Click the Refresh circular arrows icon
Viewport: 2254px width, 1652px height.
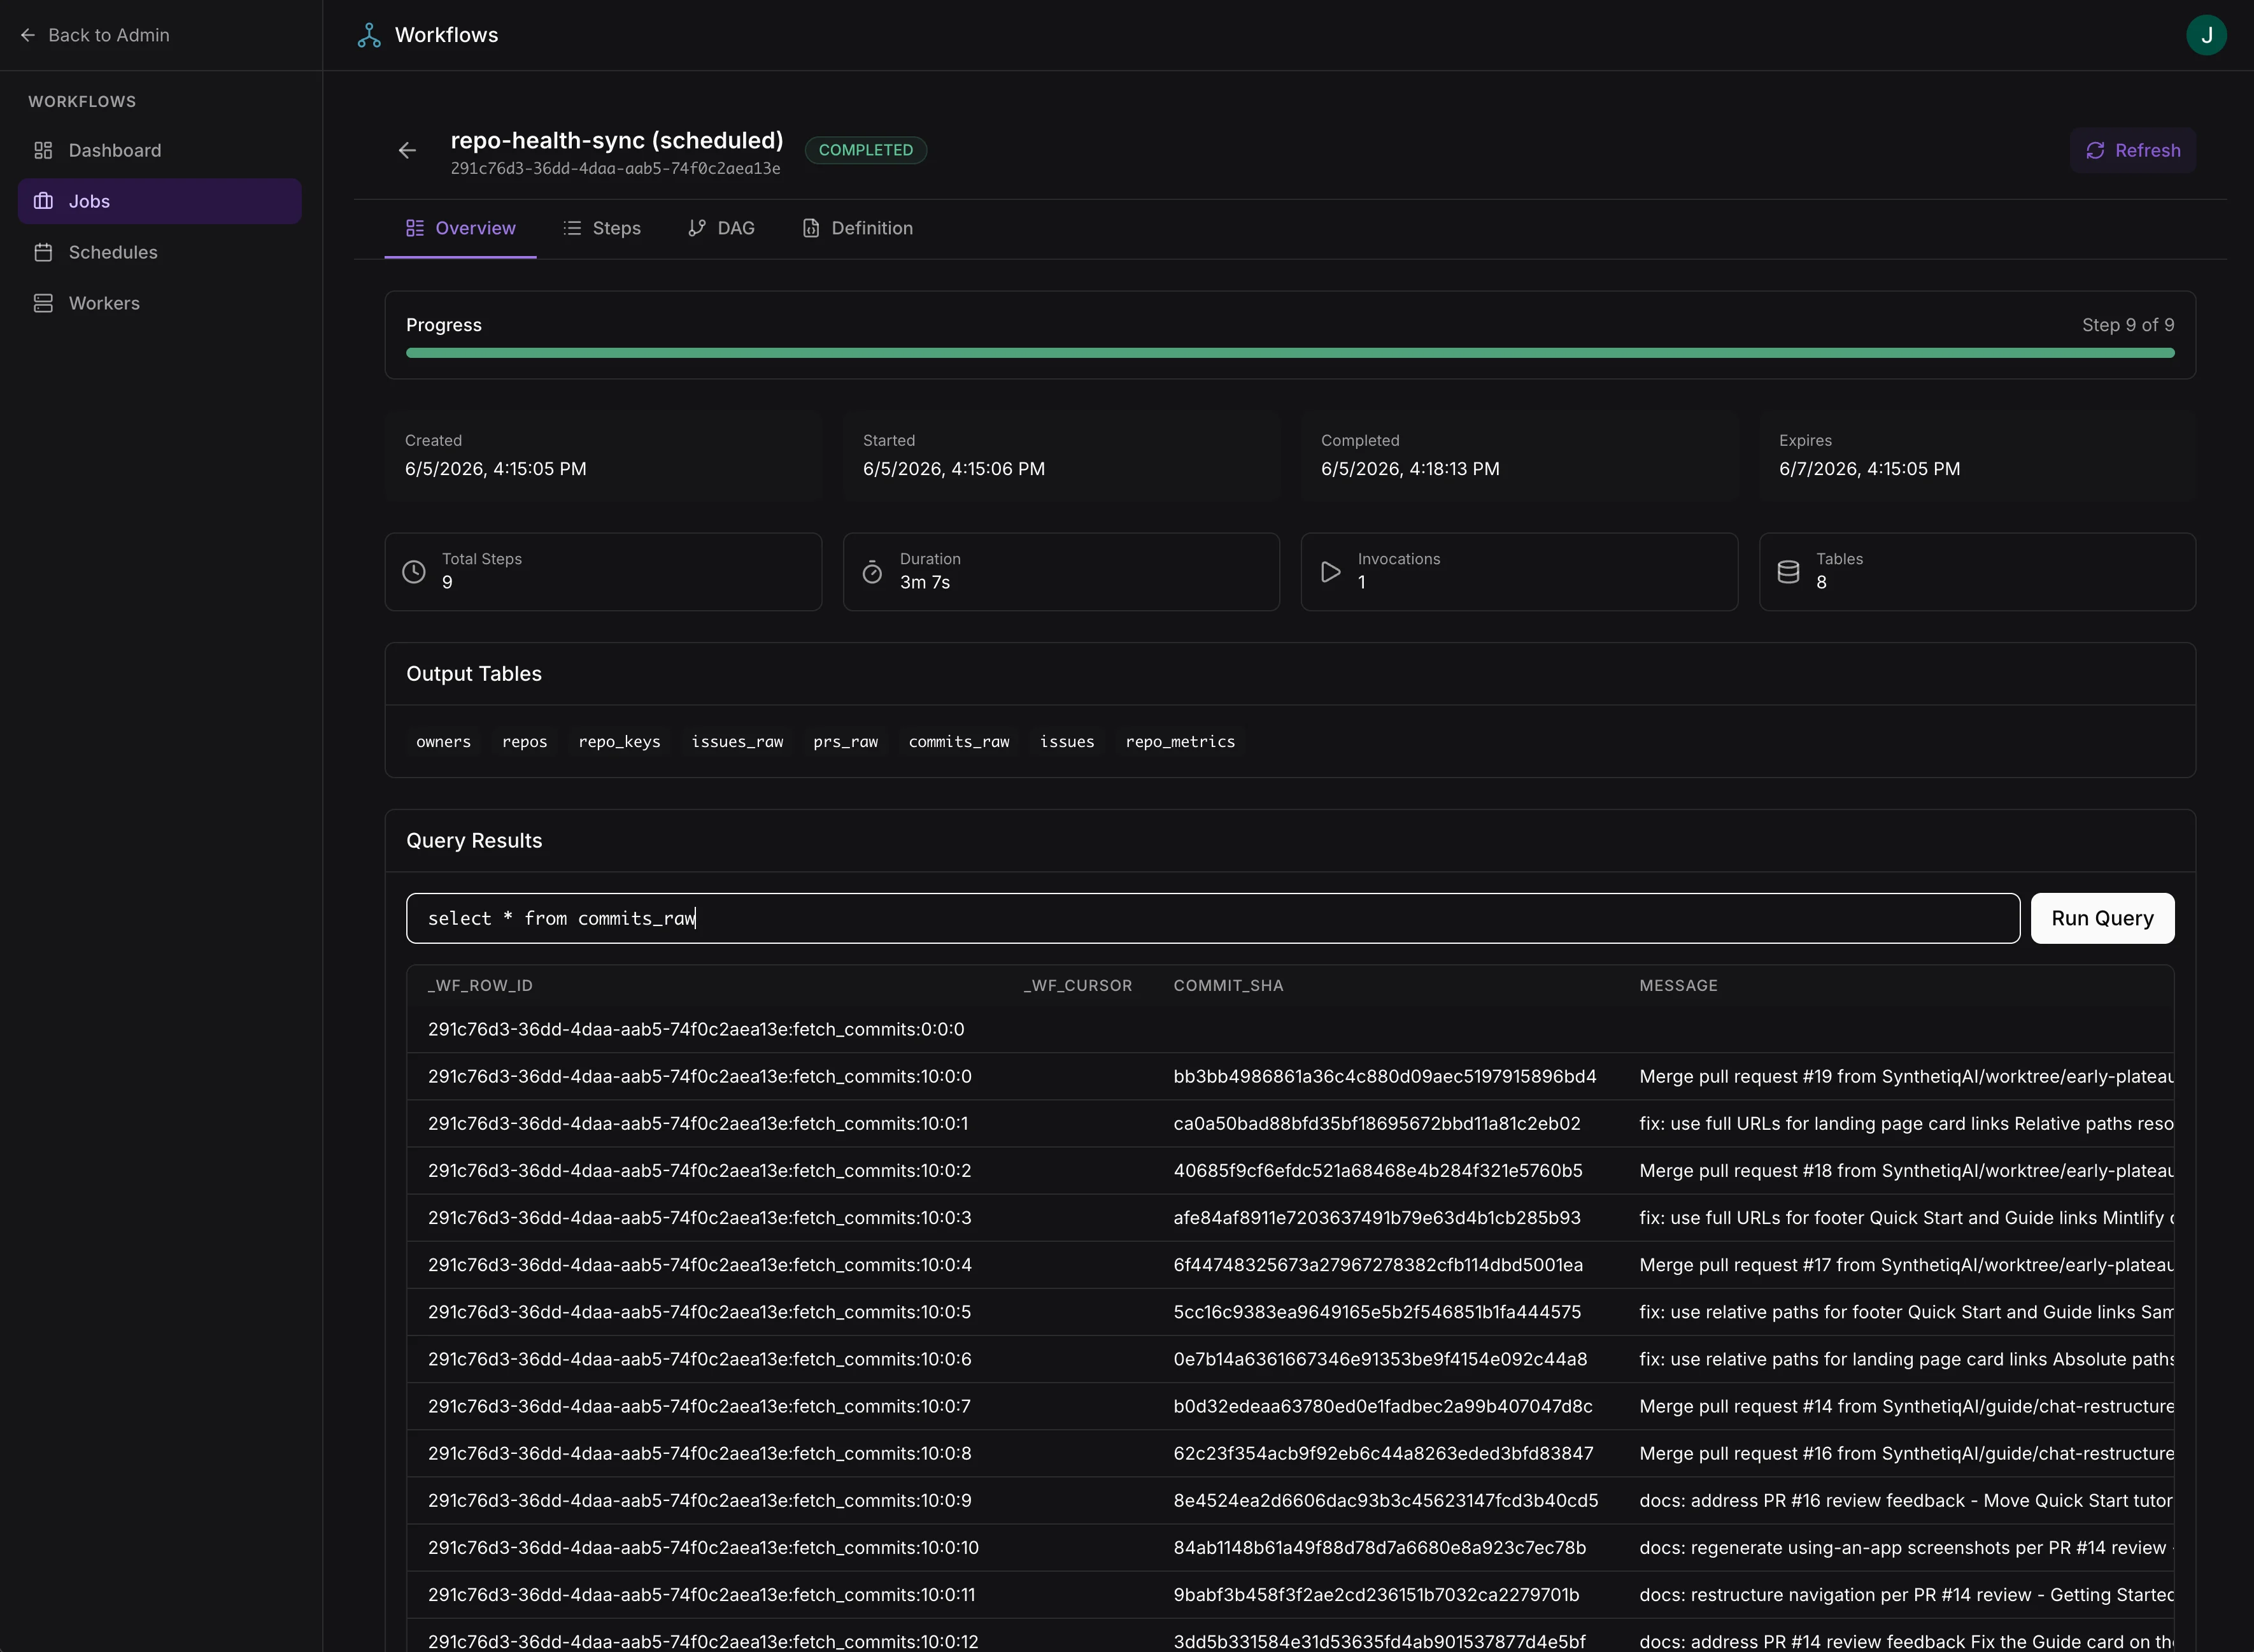click(2095, 150)
